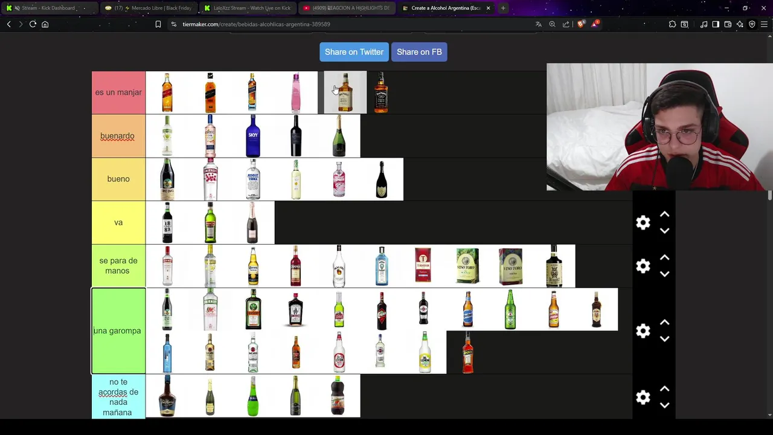Select the Bombay Sapphire blue gin bottle
This screenshot has width=773, height=435.
[x=382, y=266]
